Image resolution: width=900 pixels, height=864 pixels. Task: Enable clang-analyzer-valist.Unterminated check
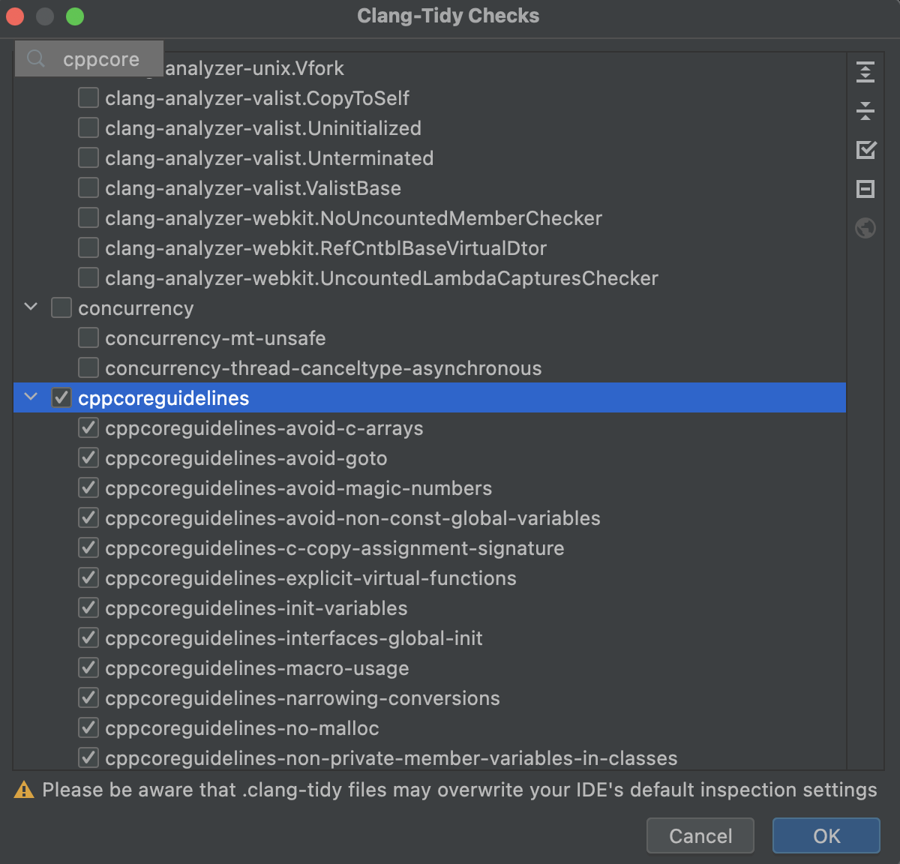[88, 157]
